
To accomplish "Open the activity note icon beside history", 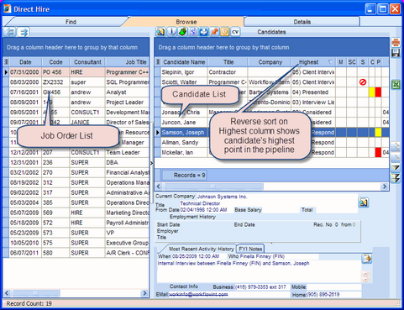I will [x=366, y=259].
